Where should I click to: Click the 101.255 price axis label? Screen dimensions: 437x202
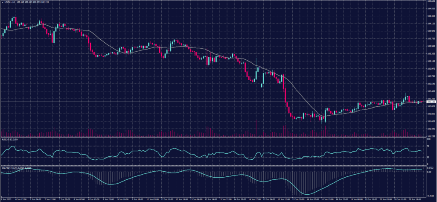[x=431, y=135]
